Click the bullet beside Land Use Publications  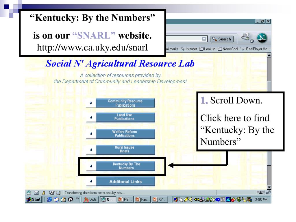[91, 117]
